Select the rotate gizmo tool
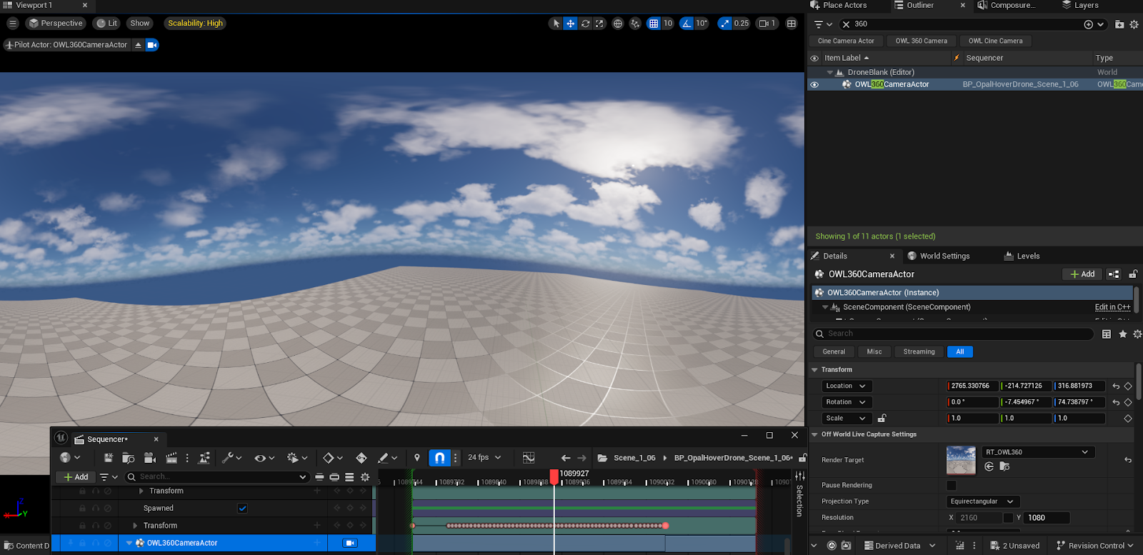Viewport: 1143px width, 555px height. point(585,24)
